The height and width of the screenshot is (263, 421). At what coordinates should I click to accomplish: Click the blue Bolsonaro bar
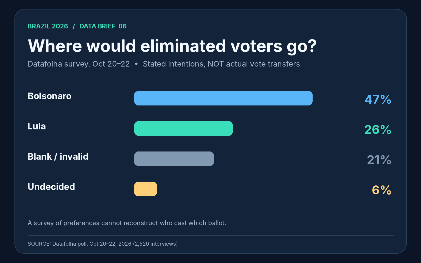click(x=223, y=98)
